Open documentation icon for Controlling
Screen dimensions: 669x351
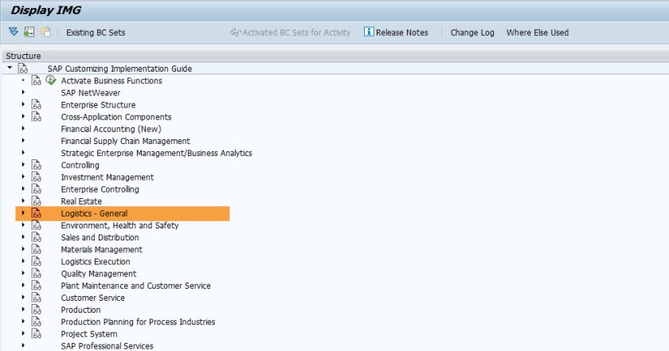point(36,166)
